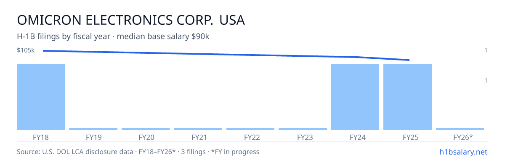The image size is (505, 168).
Task: Select the small FY26* bar
Action: click(x=460, y=129)
